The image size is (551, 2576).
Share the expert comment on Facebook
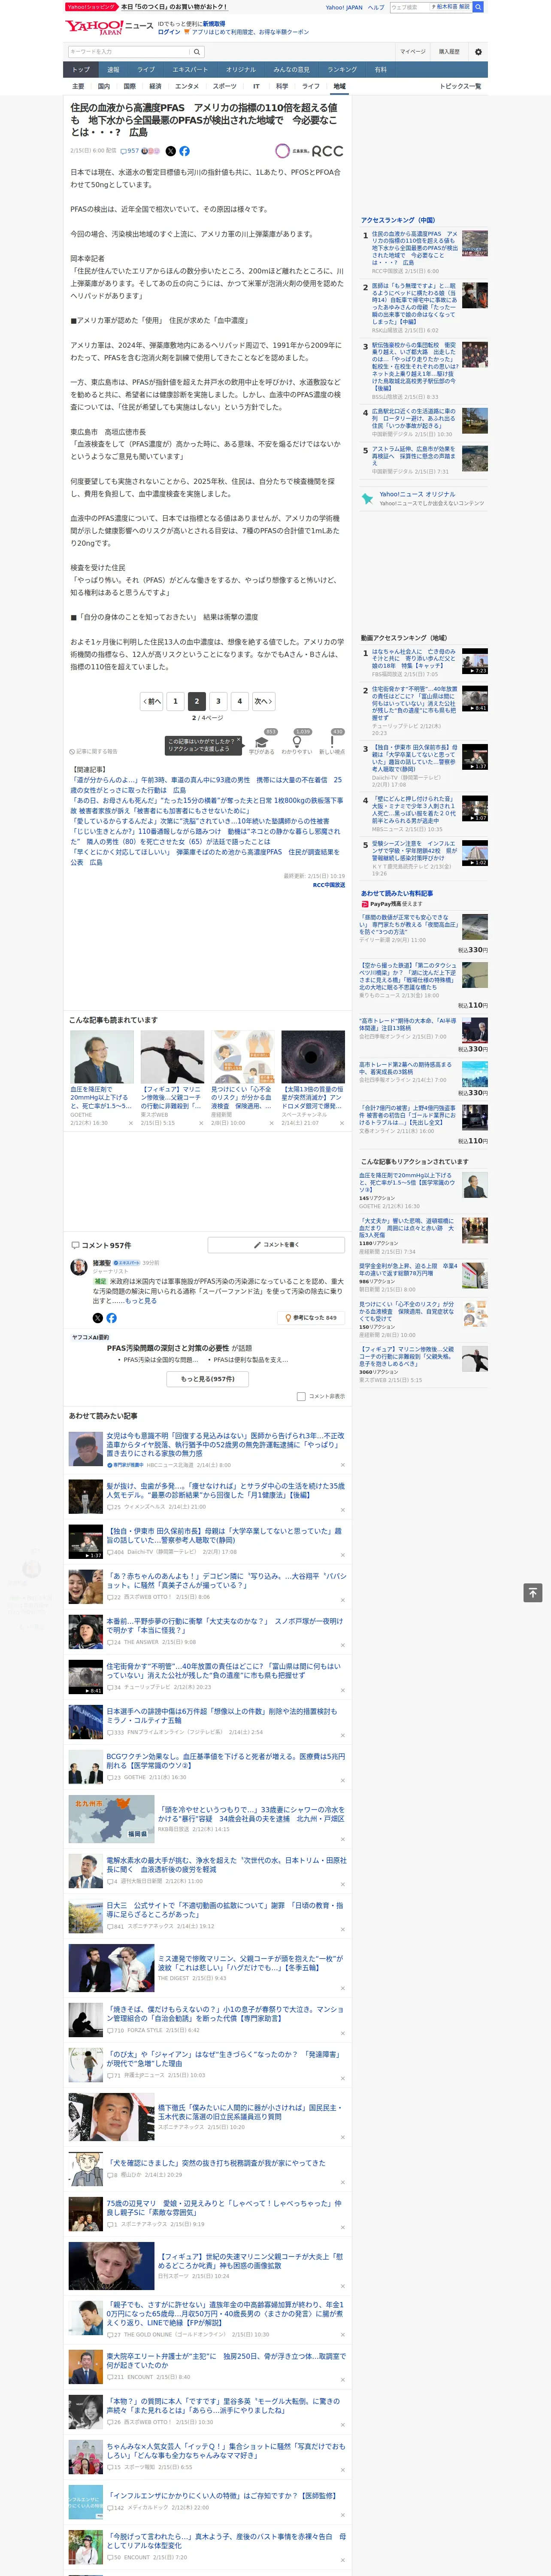click(111, 1318)
